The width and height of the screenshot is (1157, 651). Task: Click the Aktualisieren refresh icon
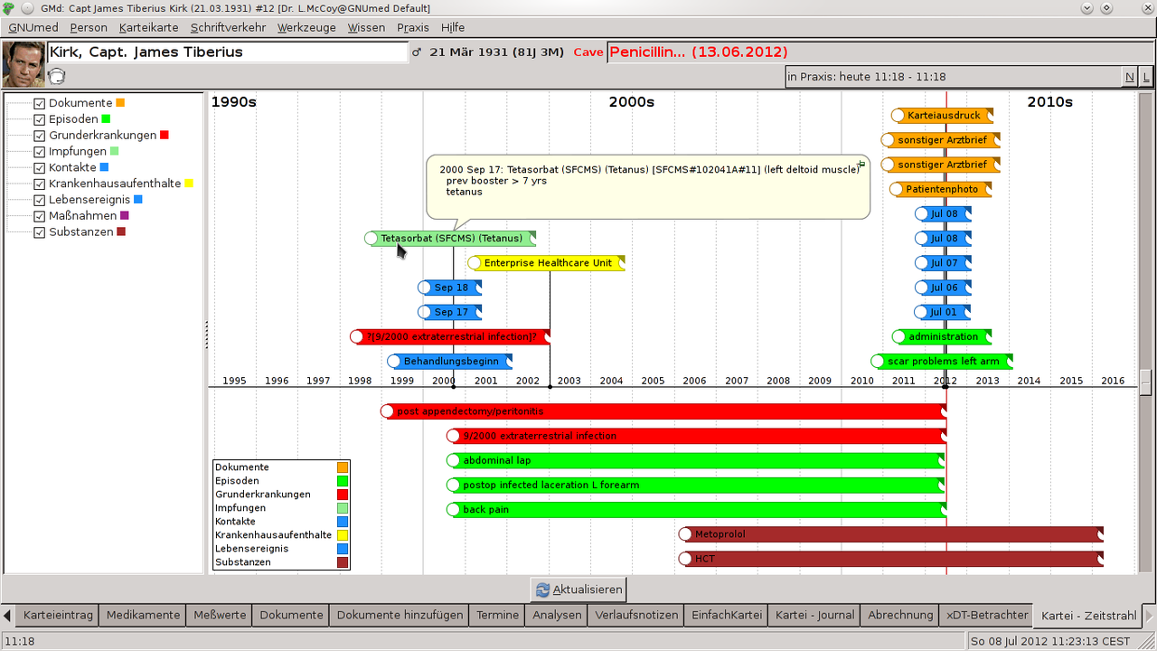(542, 590)
